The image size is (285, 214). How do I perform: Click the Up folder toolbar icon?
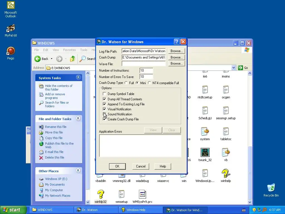click(x=73, y=59)
